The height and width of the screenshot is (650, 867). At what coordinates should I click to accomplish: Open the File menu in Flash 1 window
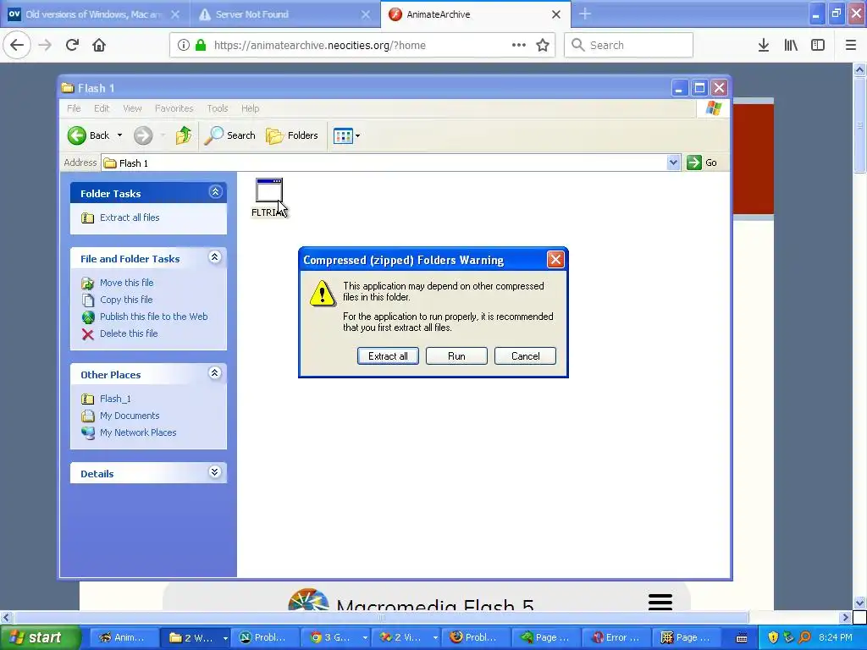point(74,108)
